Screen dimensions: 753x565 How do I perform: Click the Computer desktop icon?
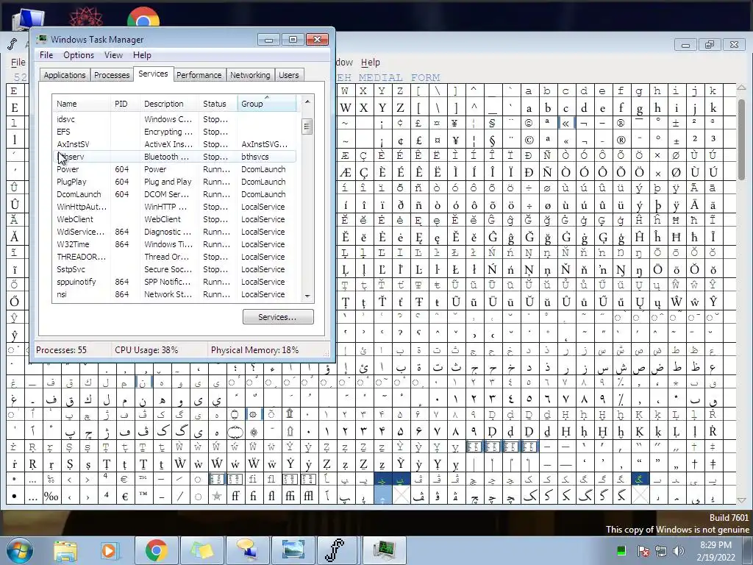(x=28, y=19)
